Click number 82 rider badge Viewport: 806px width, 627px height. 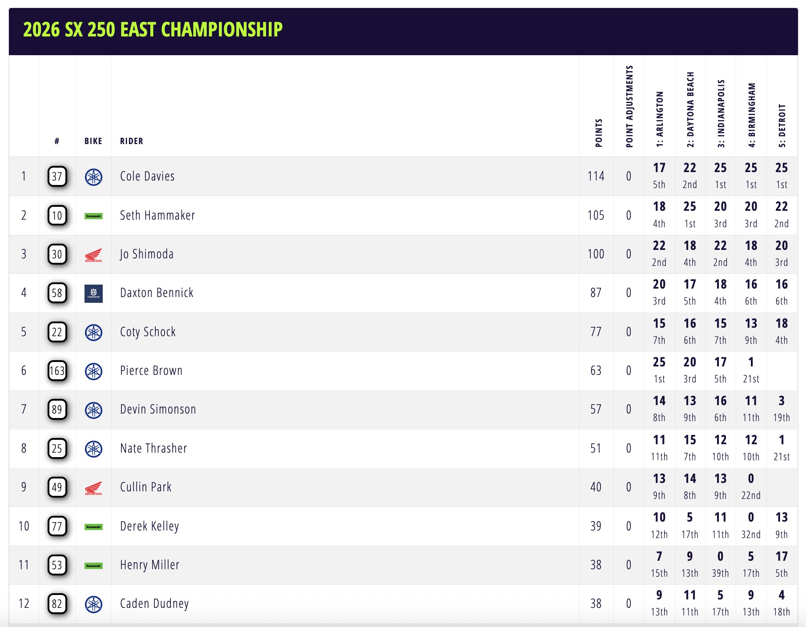point(57,604)
